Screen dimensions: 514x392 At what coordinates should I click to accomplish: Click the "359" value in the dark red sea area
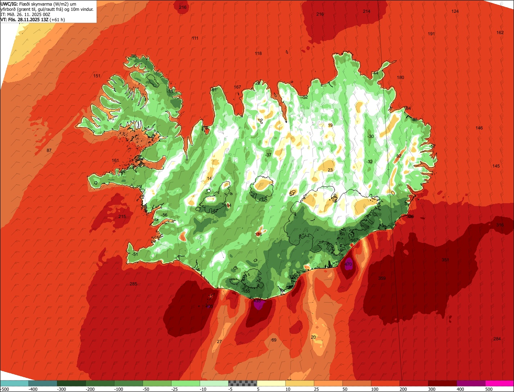pyautogui.click(x=382, y=278)
